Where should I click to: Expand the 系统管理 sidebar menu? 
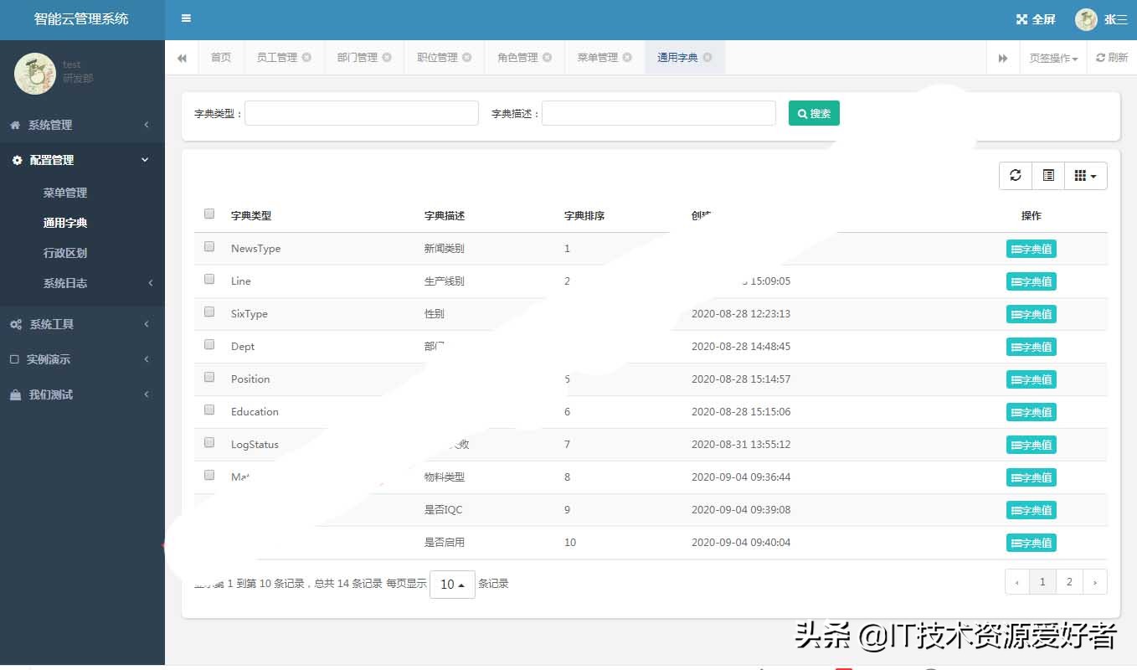(x=82, y=125)
